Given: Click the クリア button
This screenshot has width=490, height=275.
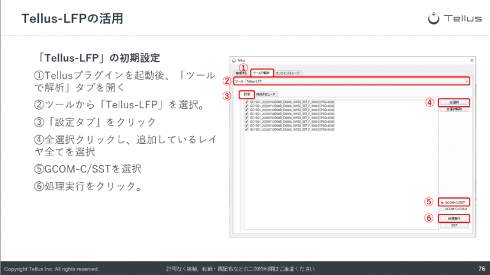Looking at the screenshot, I should pyautogui.click(x=454, y=225).
